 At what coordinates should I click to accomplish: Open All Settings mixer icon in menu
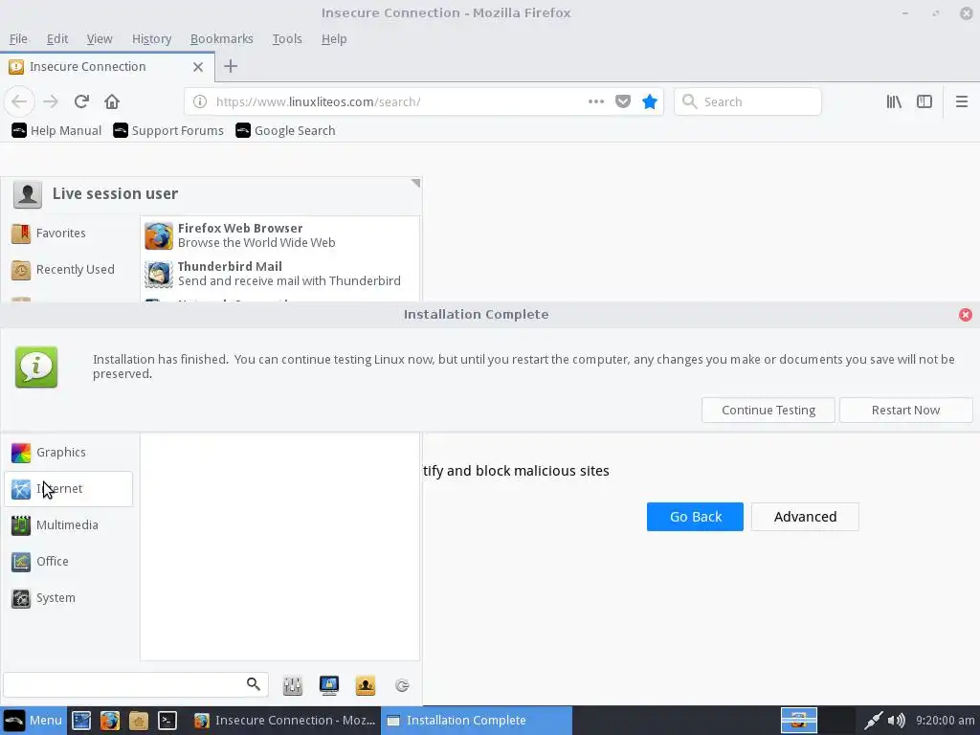[x=293, y=685]
